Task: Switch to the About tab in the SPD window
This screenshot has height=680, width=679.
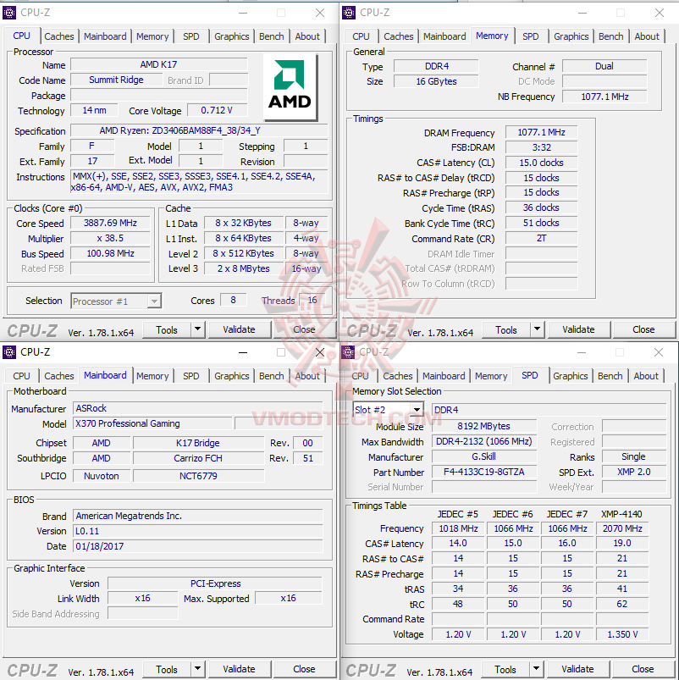Action: click(x=646, y=375)
